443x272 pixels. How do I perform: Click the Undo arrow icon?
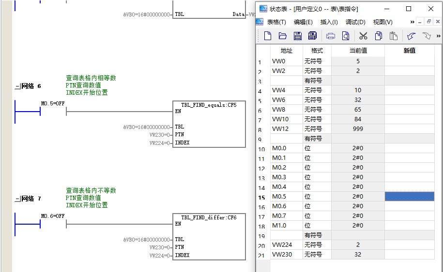point(411,36)
